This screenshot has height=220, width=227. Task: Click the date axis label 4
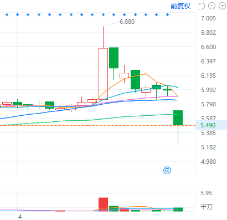click(x=20, y=217)
